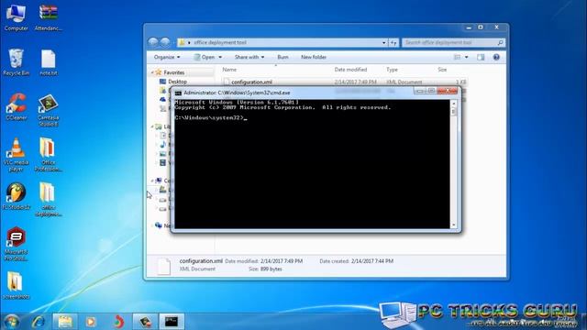Click New folder in Explorer toolbar
Screen dimensions: 587x330
pos(314,57)
